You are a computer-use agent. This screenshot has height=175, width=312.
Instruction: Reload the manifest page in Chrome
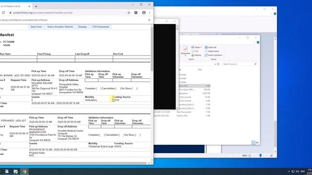click(3, 13)
